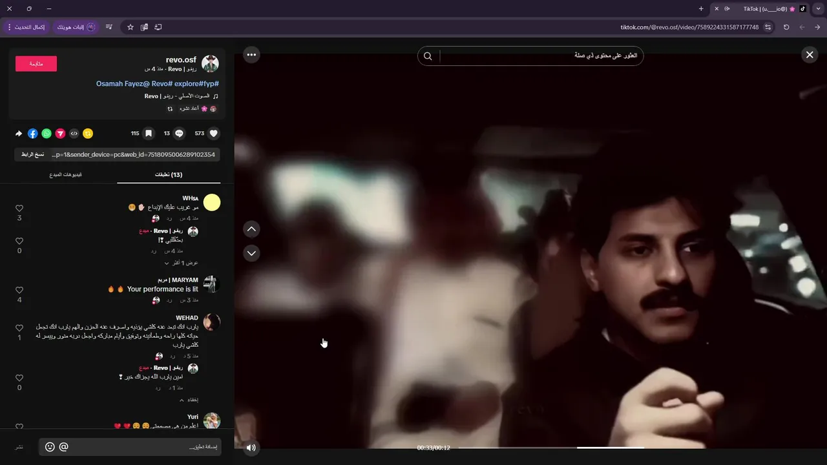Go forward in browser history
Image resolution: width=827 pixels, height=465 pixels.
[802, 27]
